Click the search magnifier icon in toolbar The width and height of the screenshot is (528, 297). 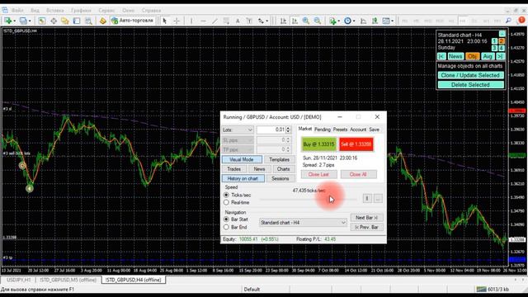pos(508,21)
